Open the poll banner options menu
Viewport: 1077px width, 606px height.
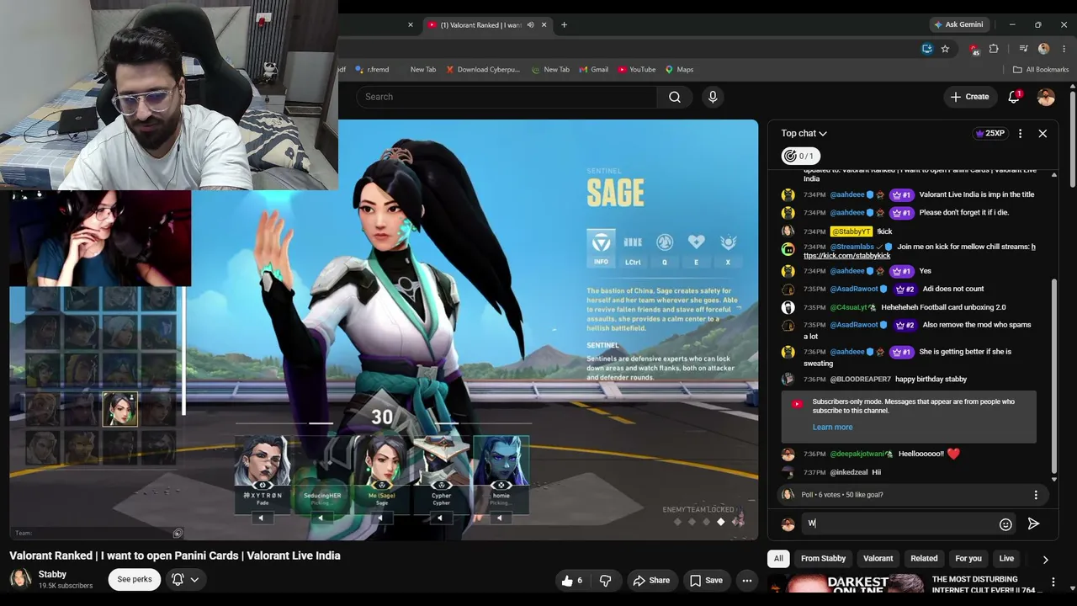[1036, 495]
